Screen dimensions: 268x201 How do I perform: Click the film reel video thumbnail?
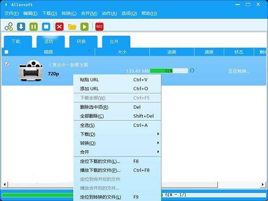click(x=31, y=71)
